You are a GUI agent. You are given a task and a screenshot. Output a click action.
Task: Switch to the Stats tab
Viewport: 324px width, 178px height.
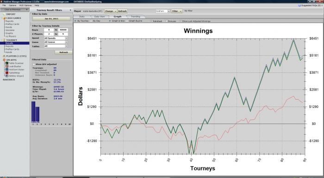tap(82, 17)
